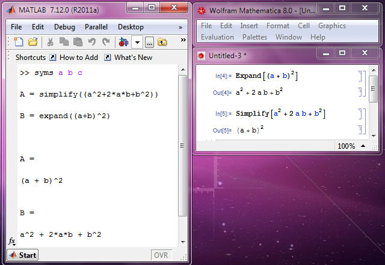Click the Undo arrow icon
This screenshot has height=265, width=385.
(92, 42)
